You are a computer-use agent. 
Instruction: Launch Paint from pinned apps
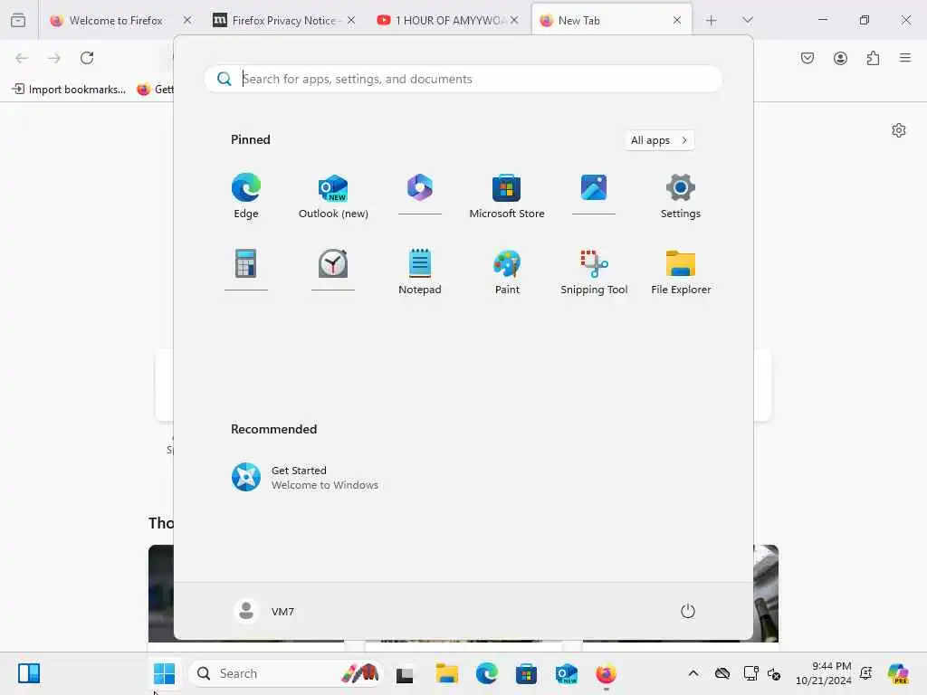pos(507,271)
